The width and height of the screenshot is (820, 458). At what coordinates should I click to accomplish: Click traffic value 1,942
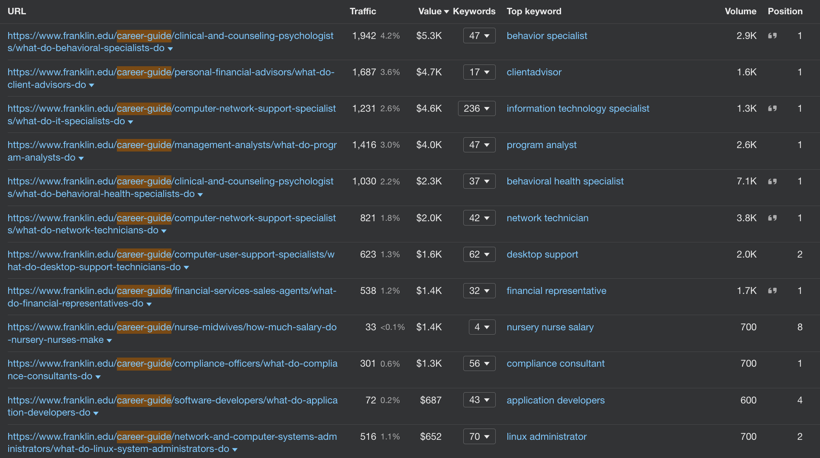coord(364,35)
